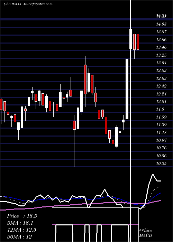
Task: Click the 13.87 price axis label
Action: click(x=161, y=32)
